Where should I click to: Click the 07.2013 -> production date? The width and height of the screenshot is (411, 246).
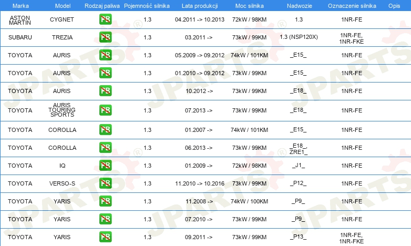click(x=199, y=110)
